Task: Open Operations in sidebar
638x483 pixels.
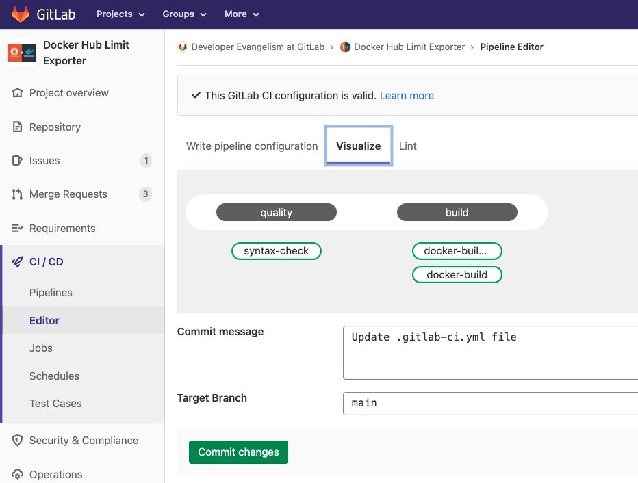Action: (x=55, y=474)
